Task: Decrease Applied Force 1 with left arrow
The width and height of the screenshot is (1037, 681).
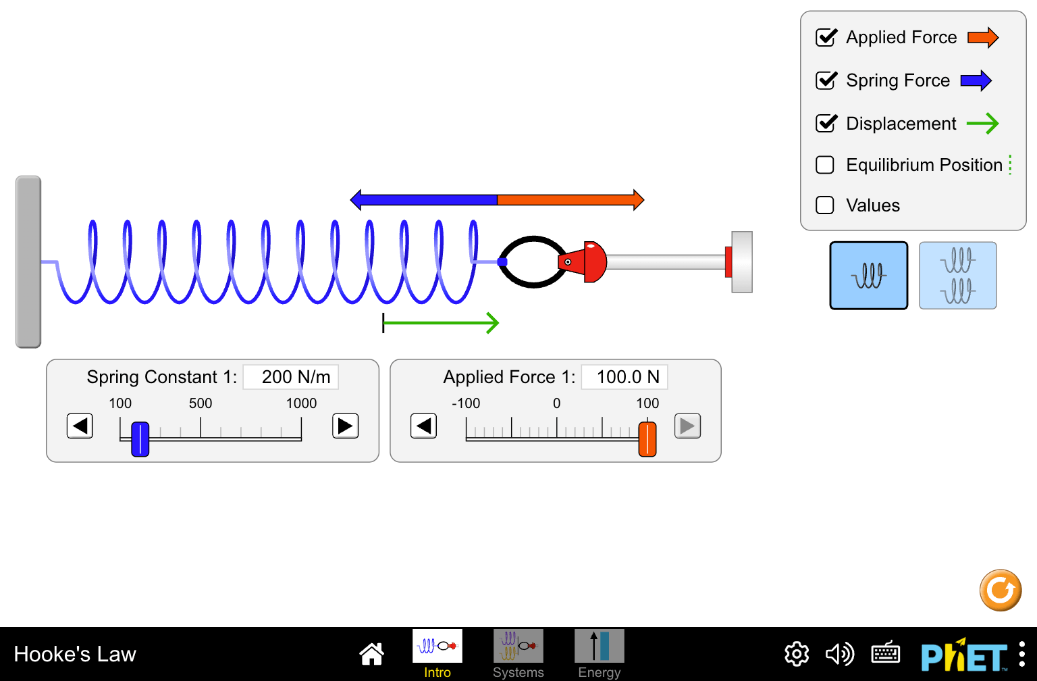Action: [423, 426]
